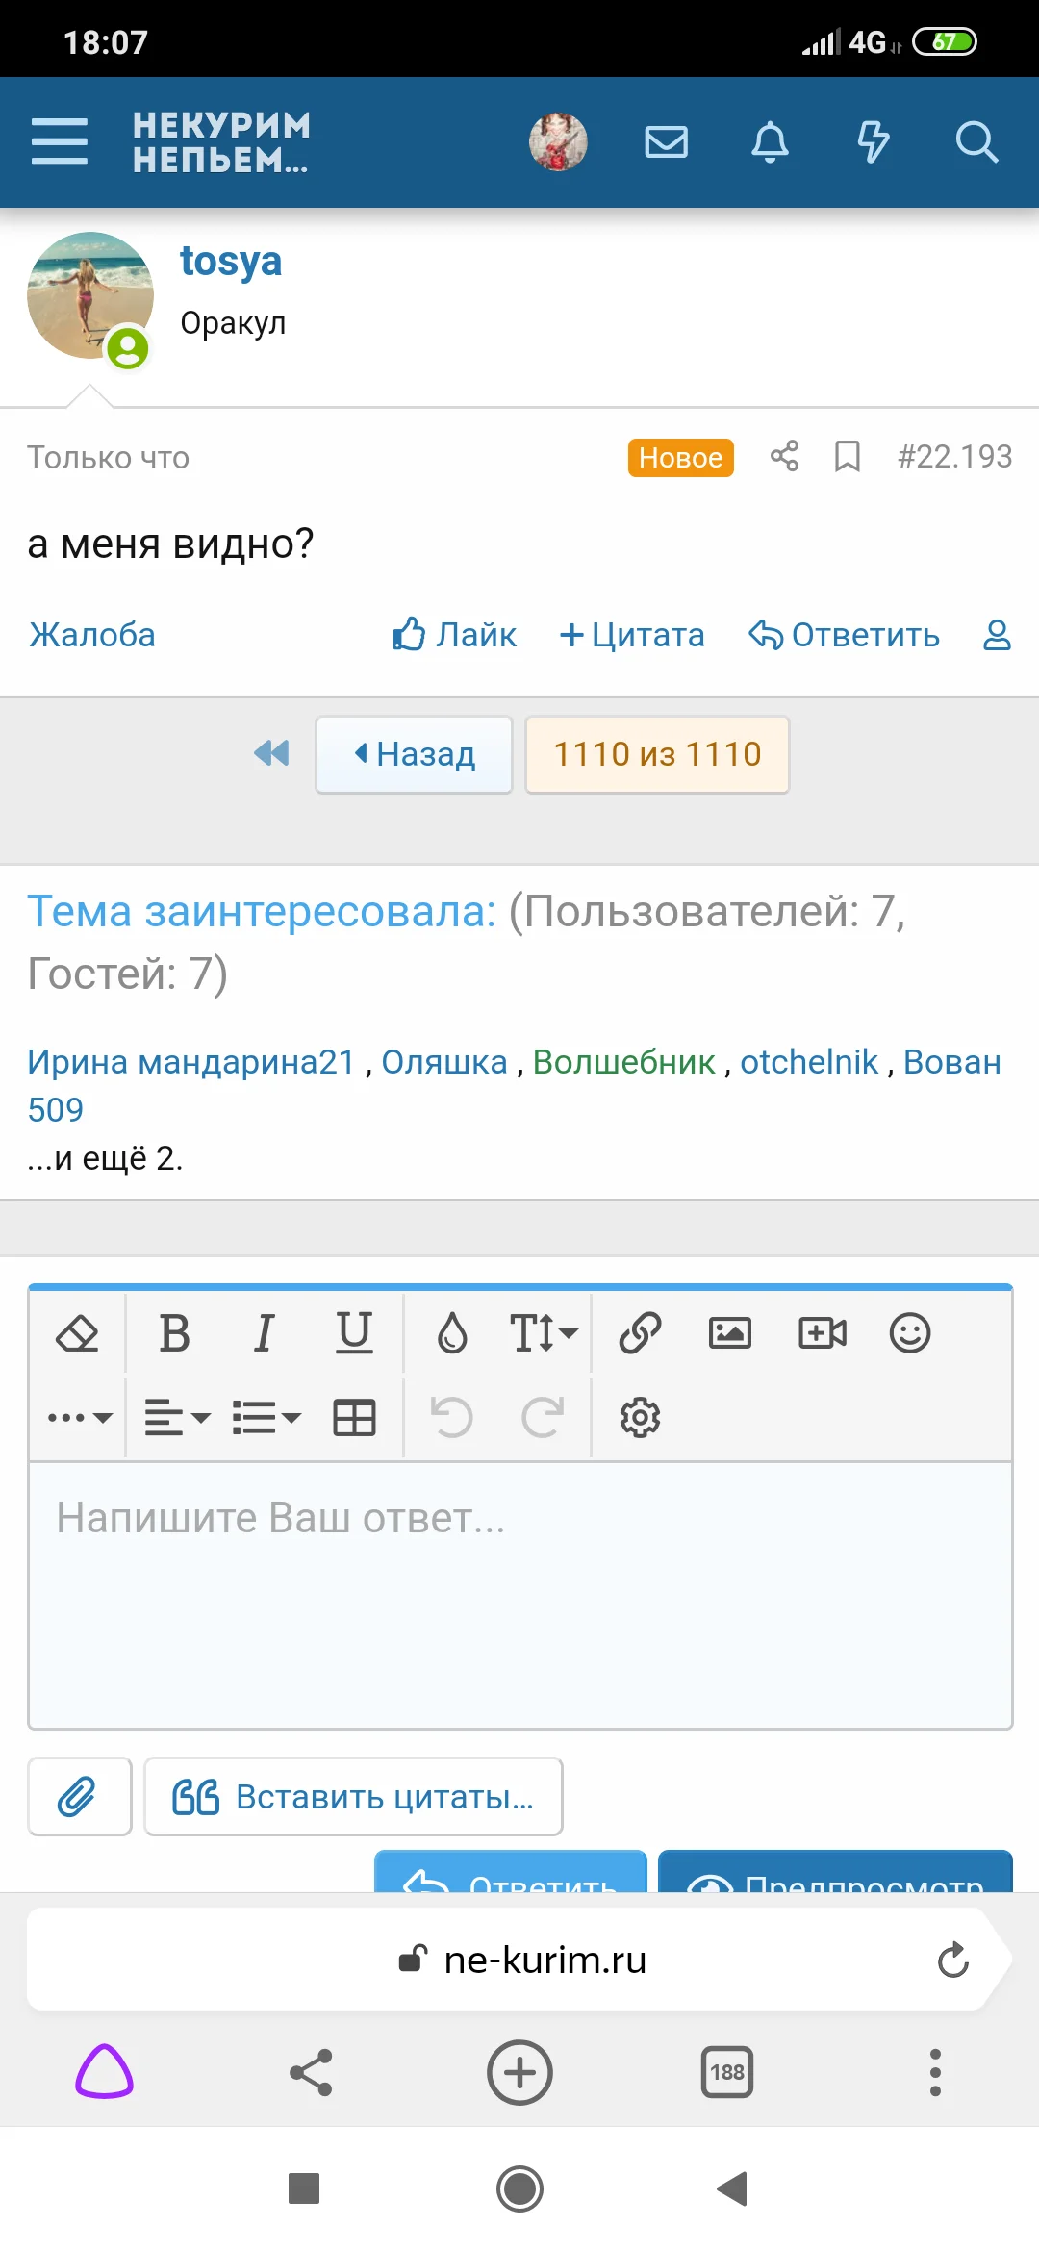This screenshot has width=1039, height=2251.
Task: Open forum search magnifier
Action: (976, 142)
